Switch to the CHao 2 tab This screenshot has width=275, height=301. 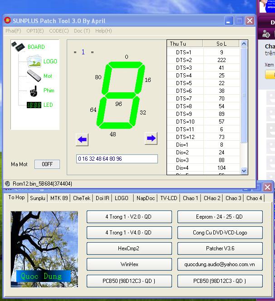coord(212,198)
